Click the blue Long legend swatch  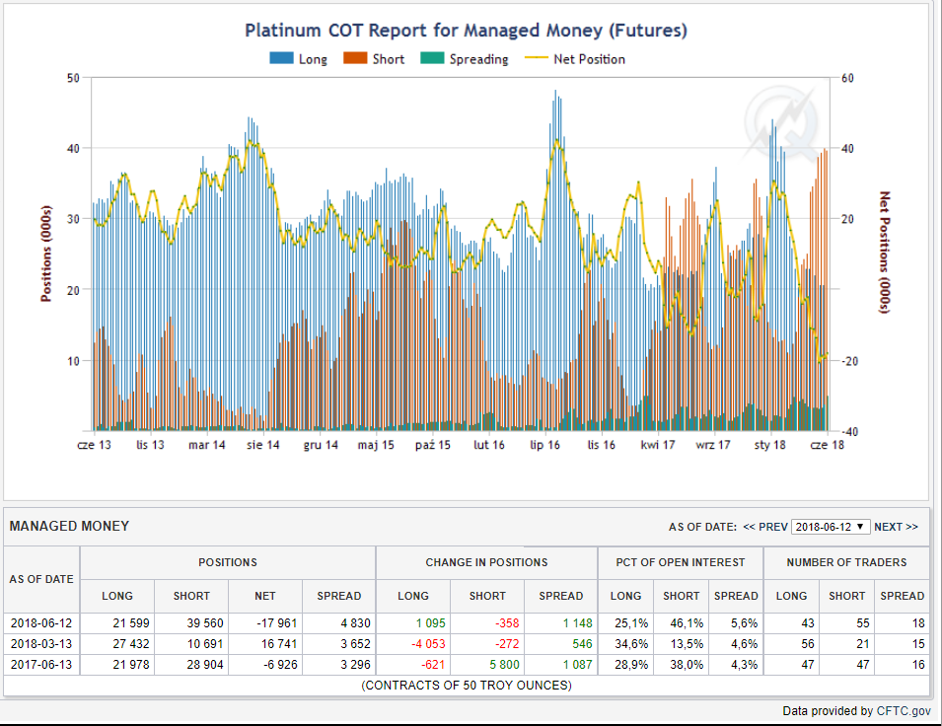coord(281,58)
